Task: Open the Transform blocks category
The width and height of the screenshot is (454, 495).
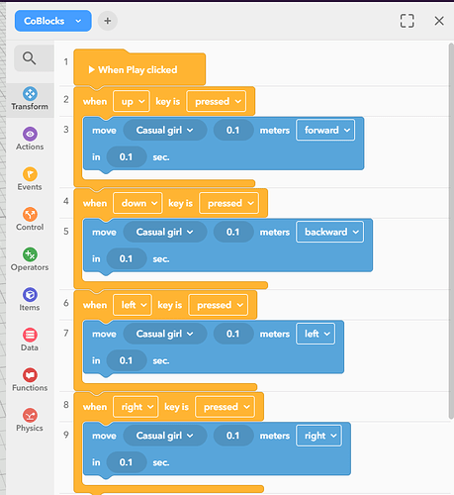Action: click(x=30, y=99)
